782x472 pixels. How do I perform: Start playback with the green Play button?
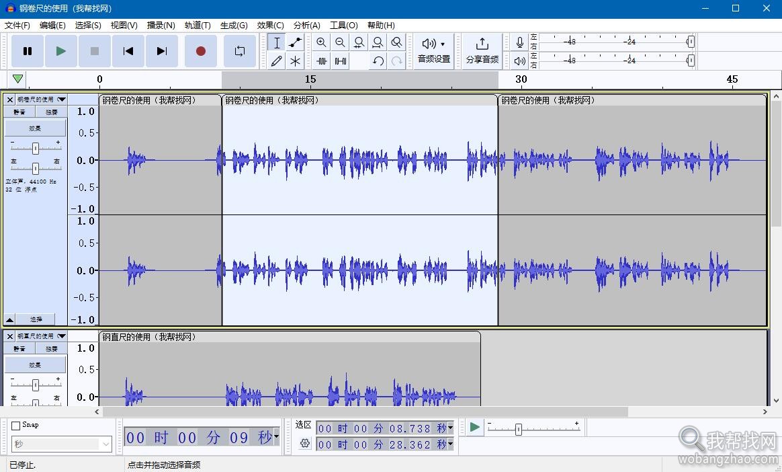61,51
